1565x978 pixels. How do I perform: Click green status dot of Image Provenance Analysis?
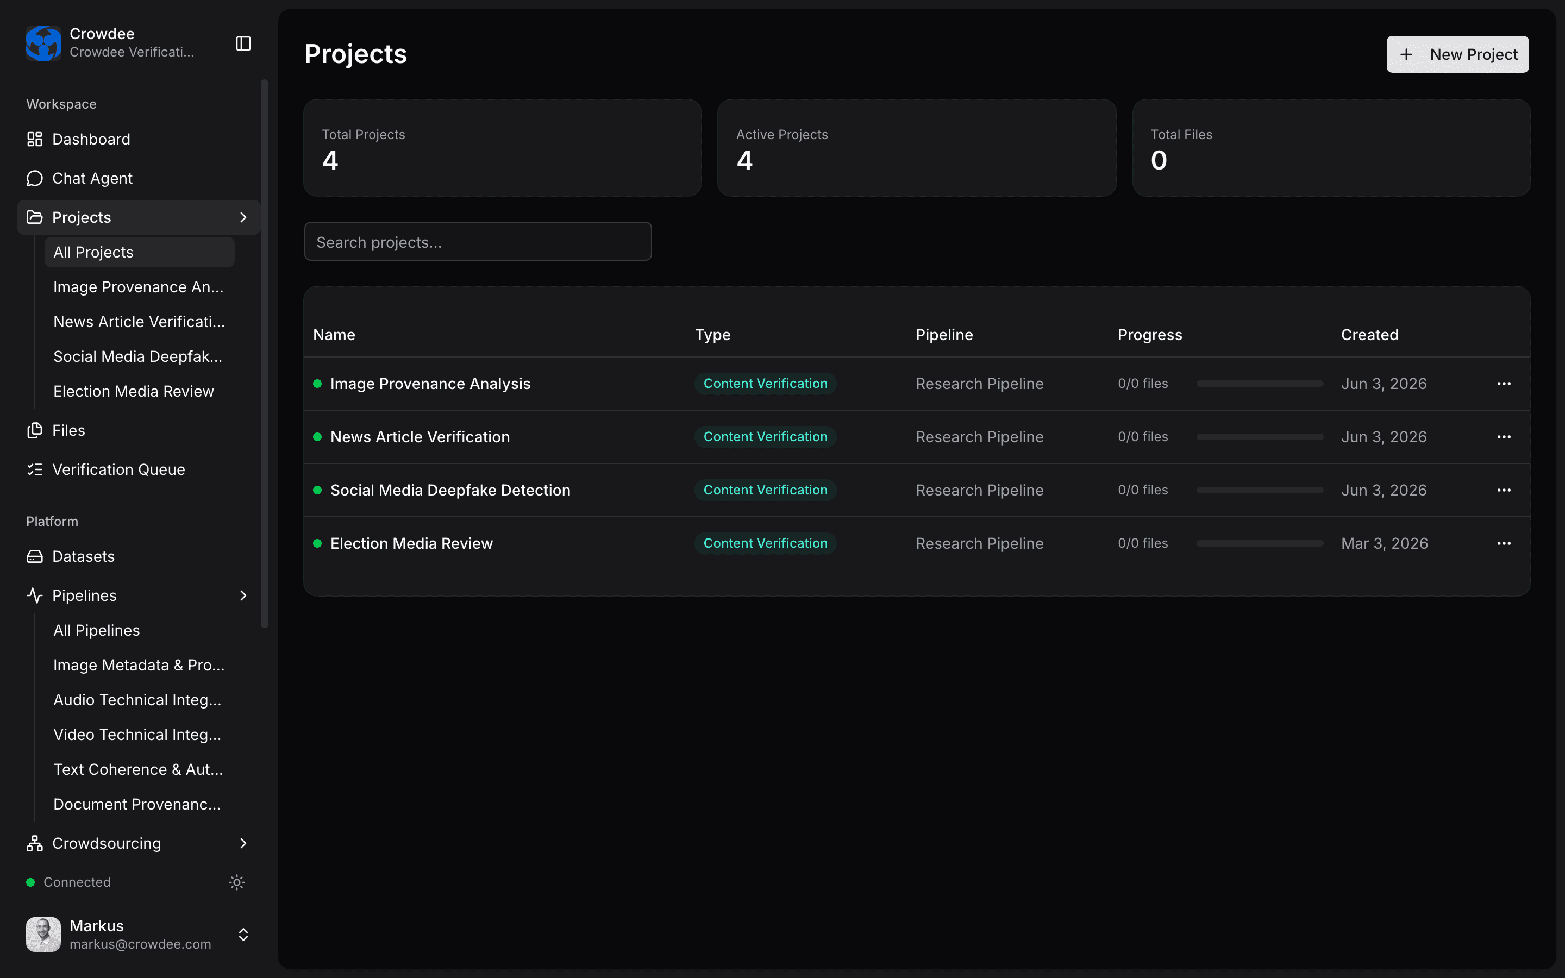coord(317,384)
